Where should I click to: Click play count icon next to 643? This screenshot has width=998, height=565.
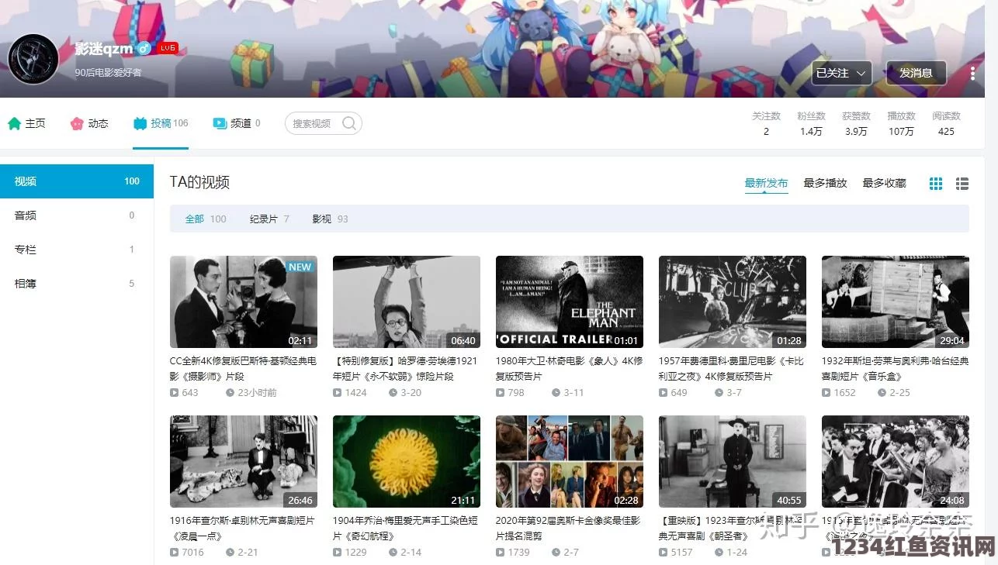pyautogui.click(x=174, y=393)
